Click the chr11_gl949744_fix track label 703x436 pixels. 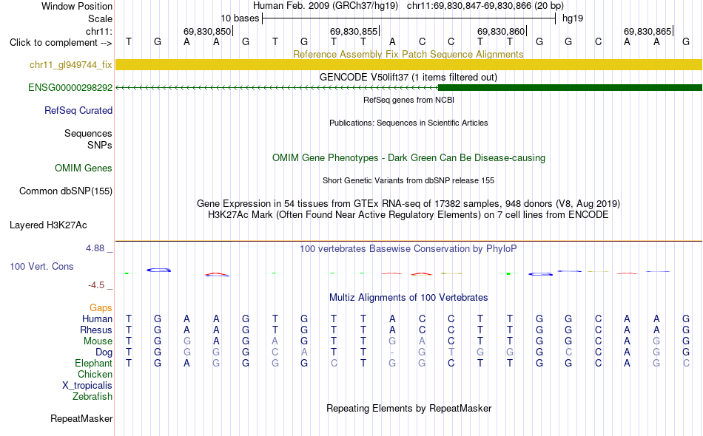coord(71,65)
